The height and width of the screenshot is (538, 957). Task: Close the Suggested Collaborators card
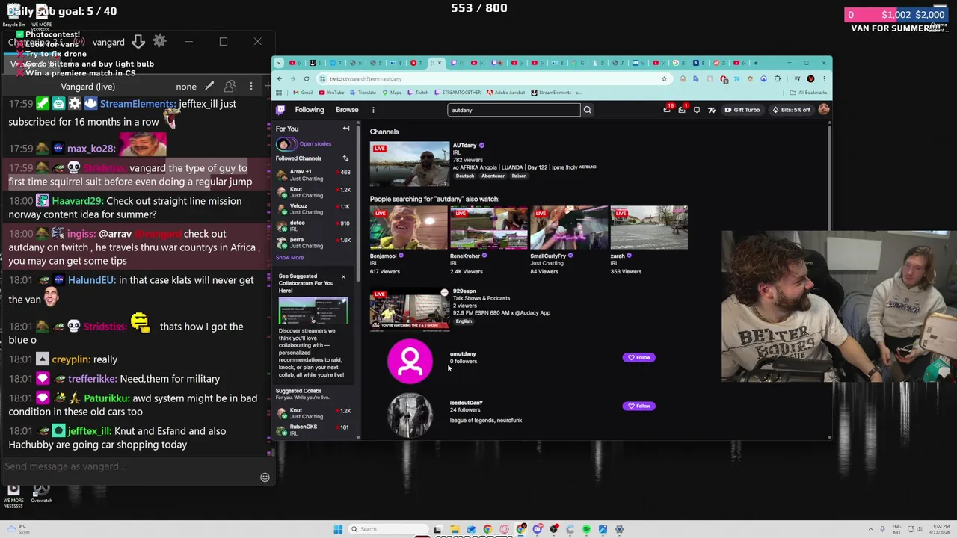pos(343,277)
